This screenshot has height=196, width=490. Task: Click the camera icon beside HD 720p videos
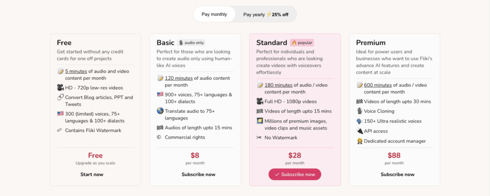pyautogui.click(x=60, y=87)
